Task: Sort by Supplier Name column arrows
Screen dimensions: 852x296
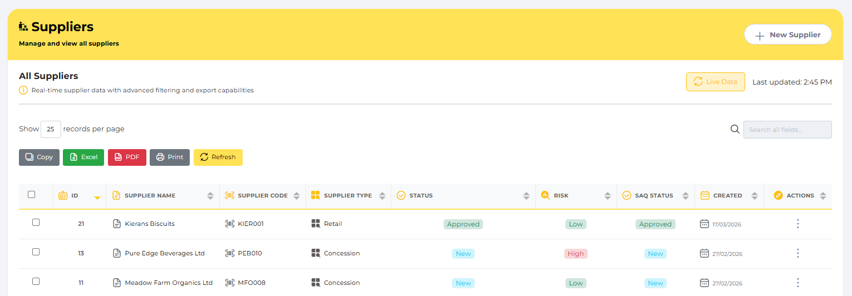Action: click(210, 196)
